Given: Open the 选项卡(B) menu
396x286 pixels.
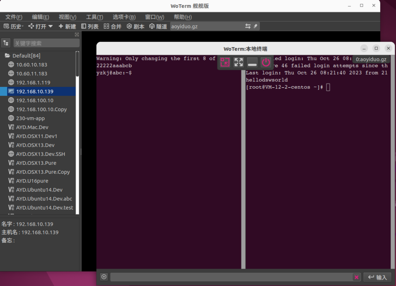Looking at the screenshot, I should tap(124, 17).
